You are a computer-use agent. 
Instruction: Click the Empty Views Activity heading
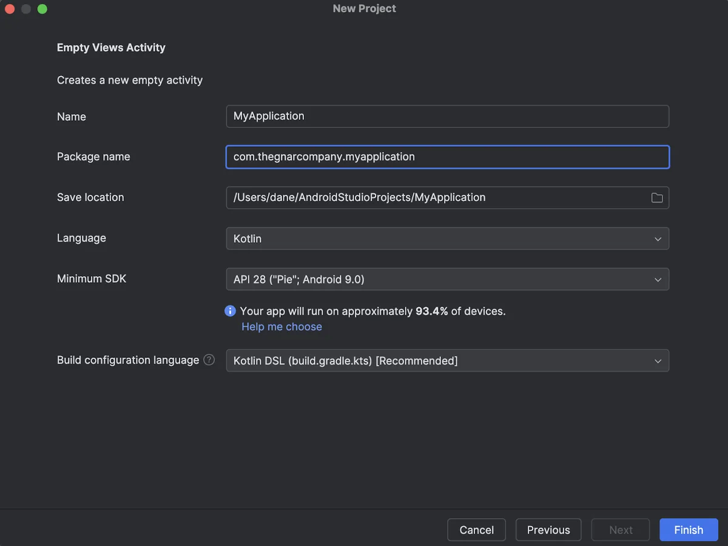(x=111, y=47)
